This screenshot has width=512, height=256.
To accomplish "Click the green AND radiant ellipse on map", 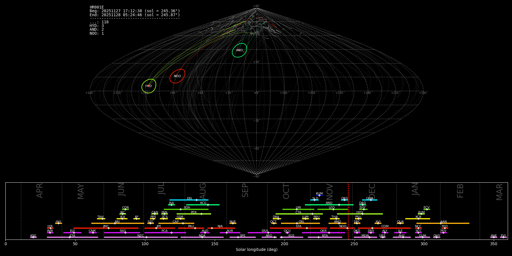I will coord(239,50).
